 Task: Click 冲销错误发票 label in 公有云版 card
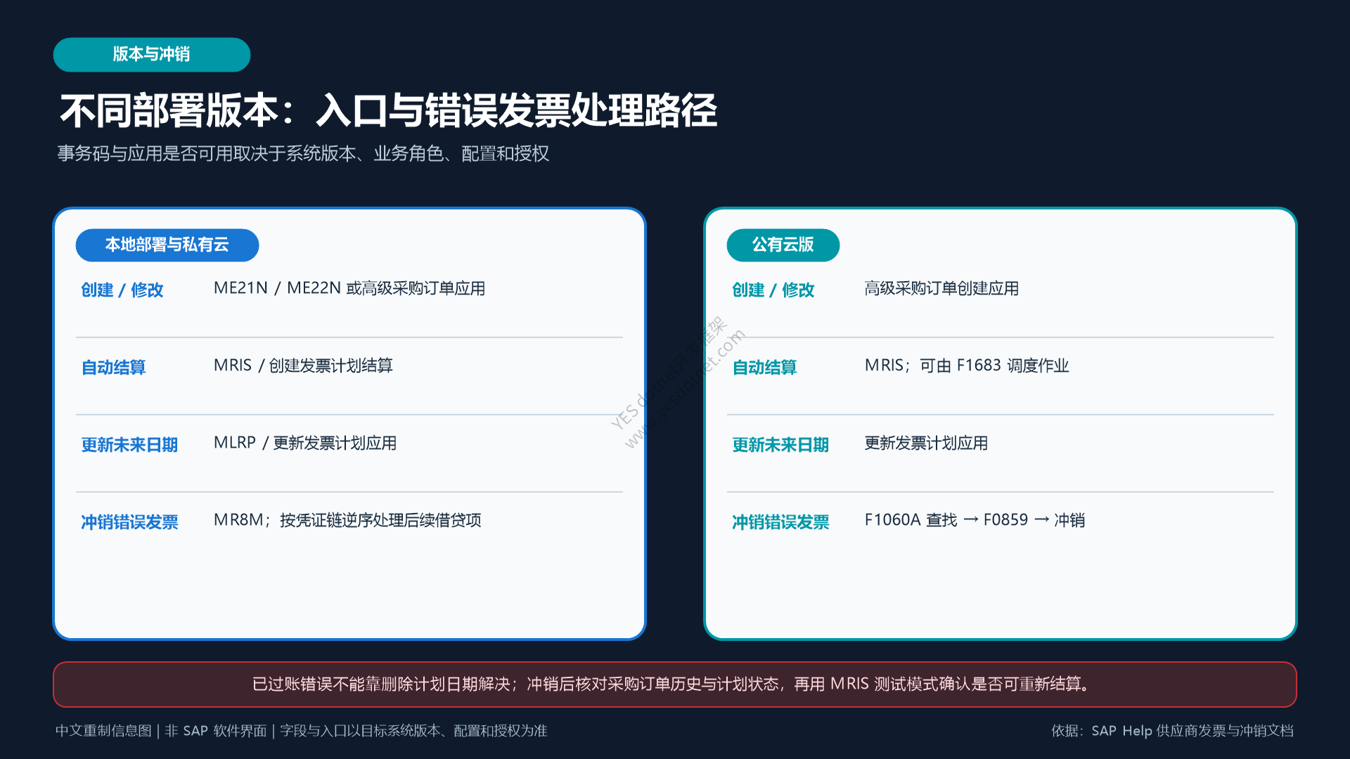(780, 521)
